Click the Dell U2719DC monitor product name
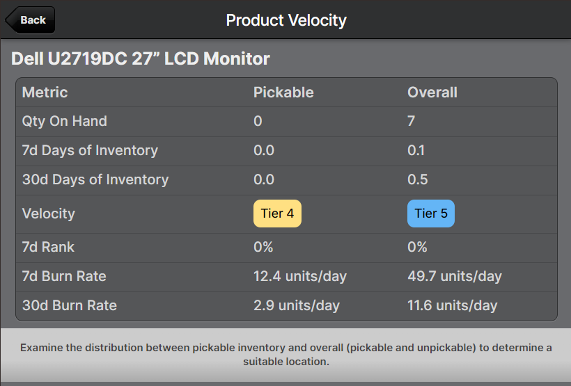 (141, 58)
